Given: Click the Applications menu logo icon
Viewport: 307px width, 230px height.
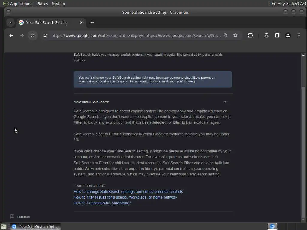Looking at the screenshot, I should [5, 4].
